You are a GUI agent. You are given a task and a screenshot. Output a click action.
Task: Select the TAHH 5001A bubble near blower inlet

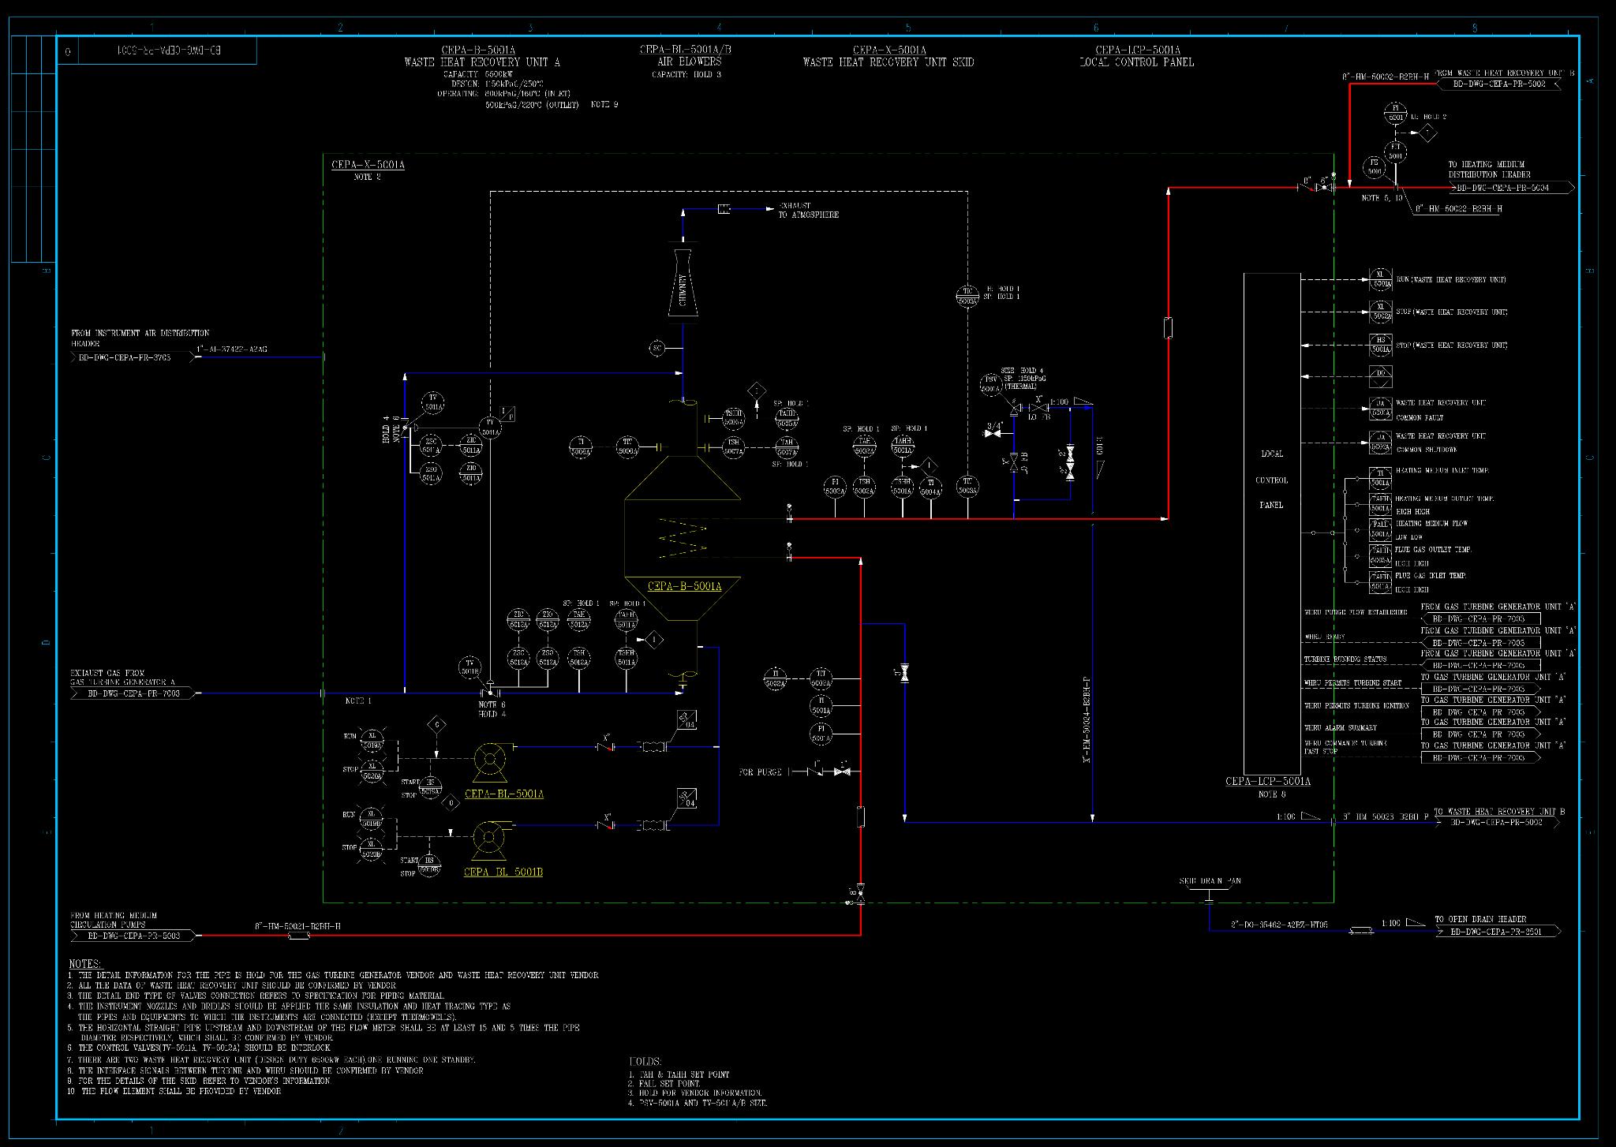[x=627, y=619]
